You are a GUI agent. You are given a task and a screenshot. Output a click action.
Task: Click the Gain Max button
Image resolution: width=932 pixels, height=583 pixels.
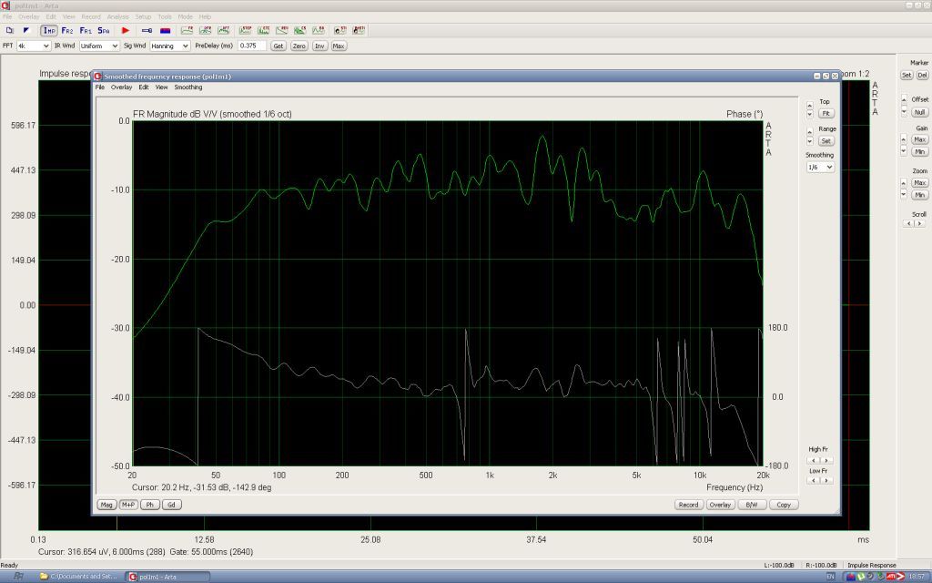919,139
